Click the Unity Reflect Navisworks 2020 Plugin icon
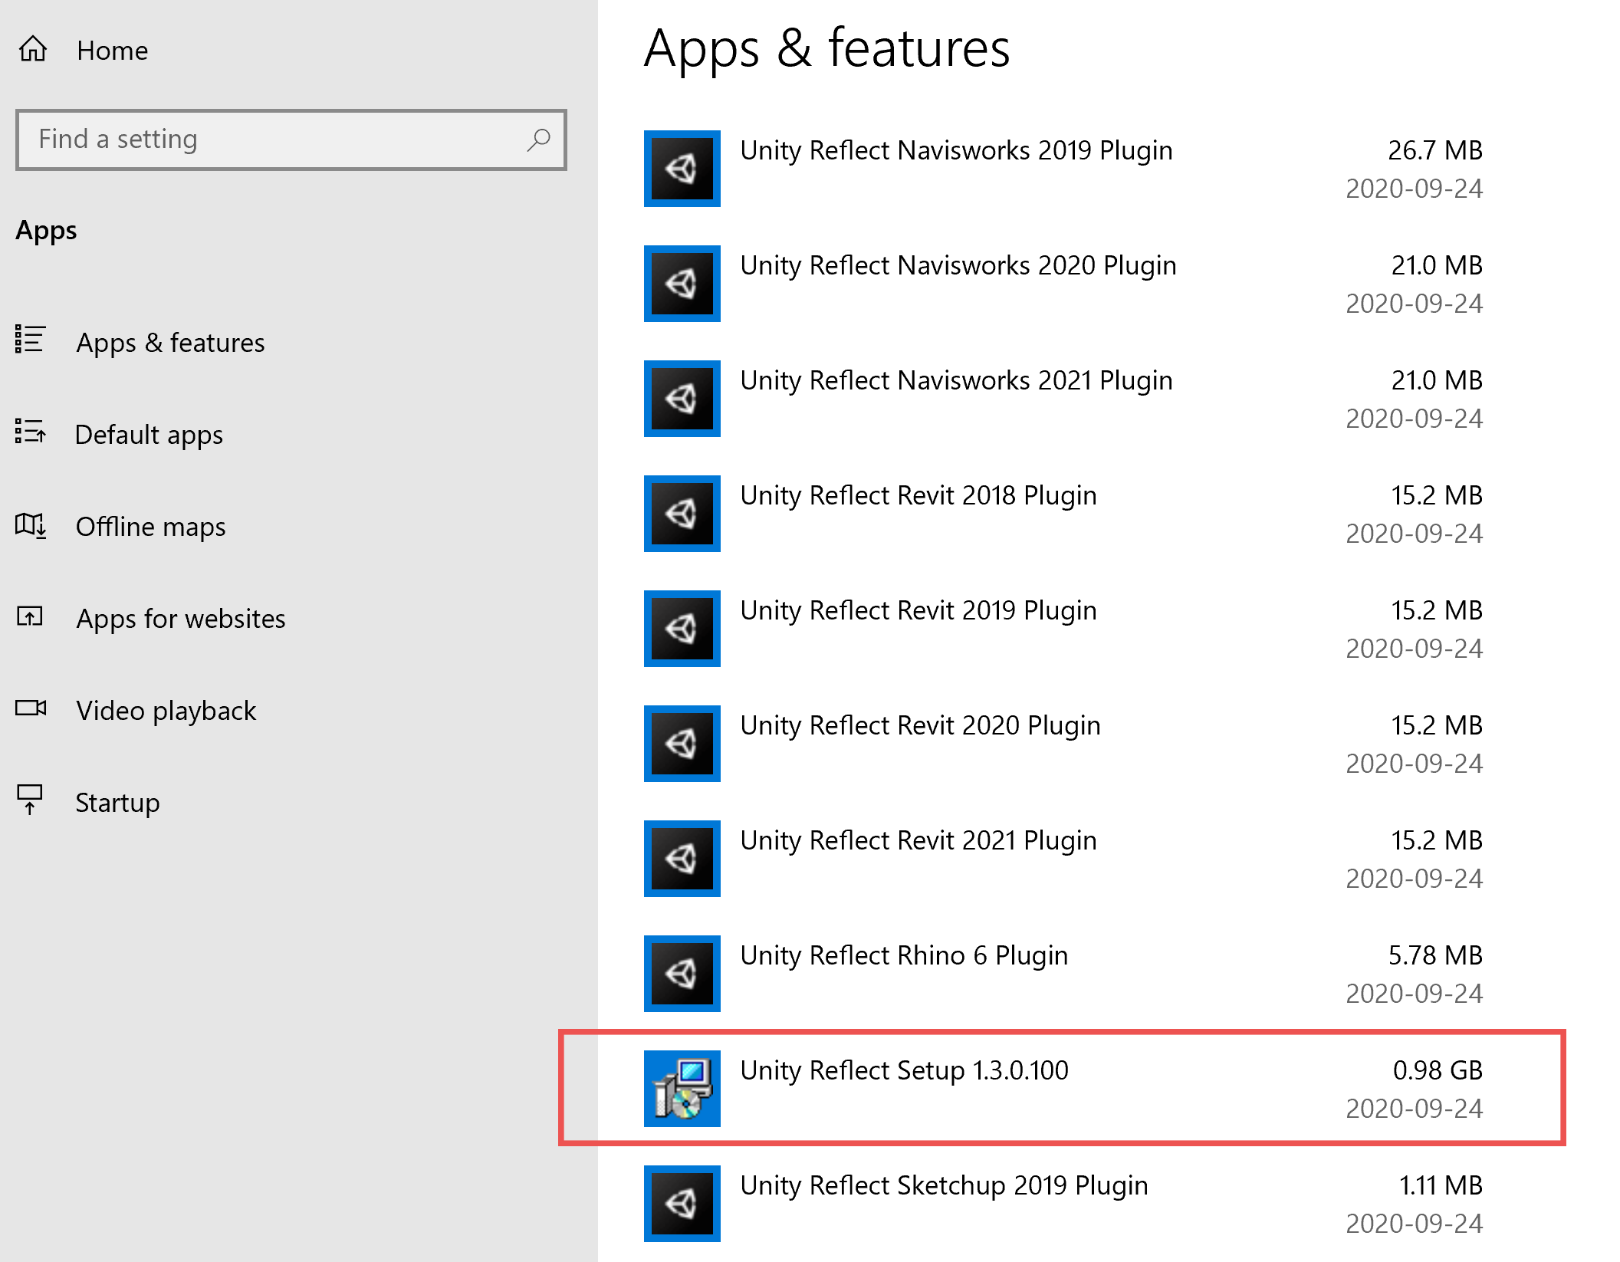Screen dimensions: 1620x1262 click(x=682, y=284)
